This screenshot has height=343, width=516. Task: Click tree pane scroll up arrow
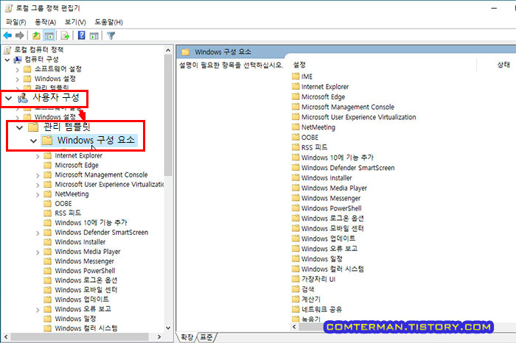tap(168, 50)
